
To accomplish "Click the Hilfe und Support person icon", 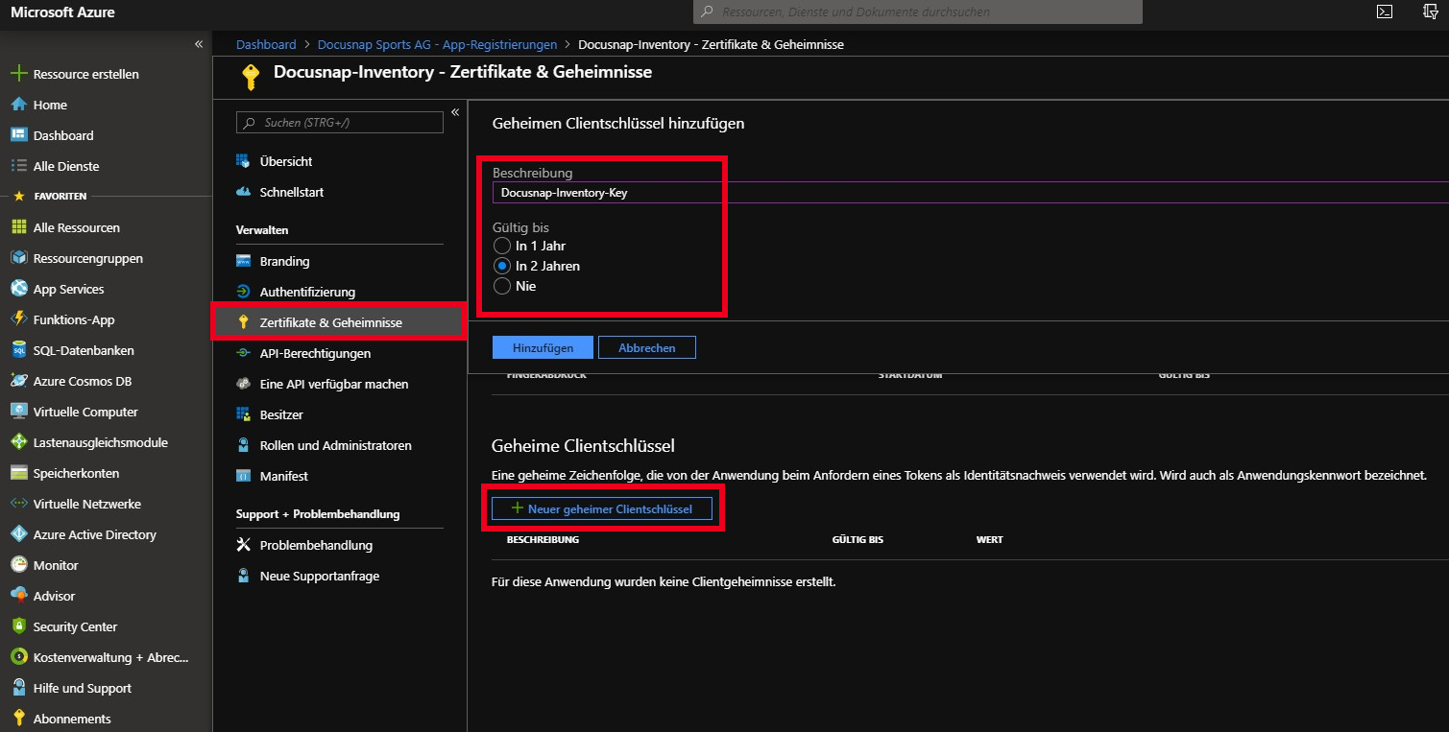I will click(x=18, y=688).
